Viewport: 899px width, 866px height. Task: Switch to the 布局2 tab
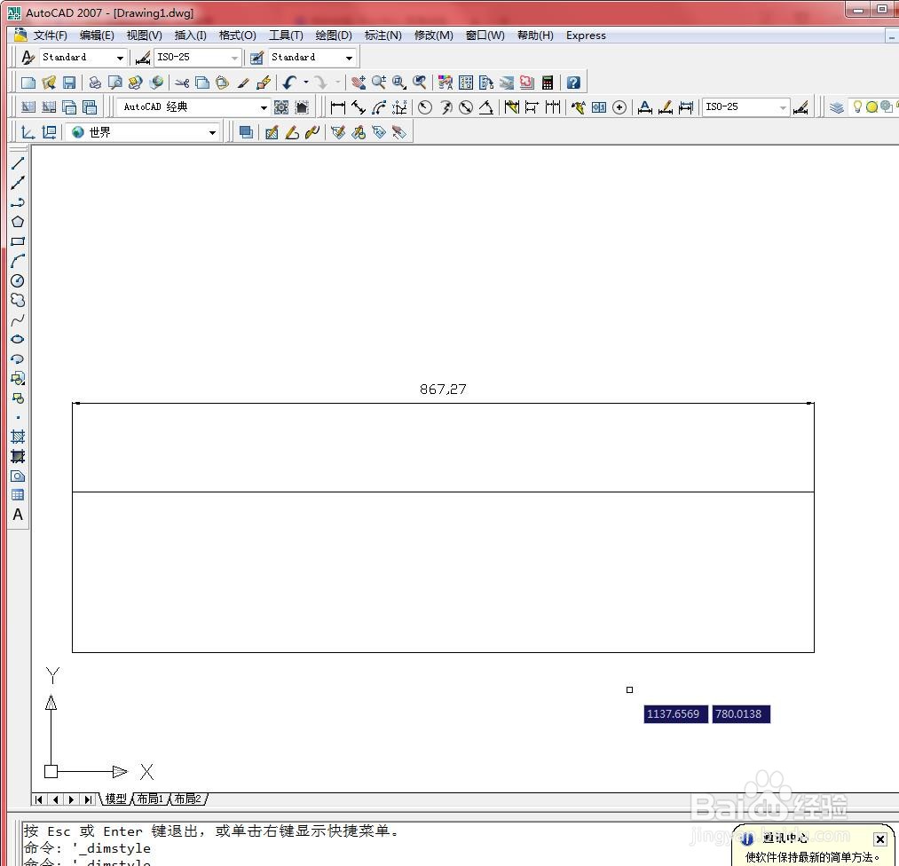point(188,799)
